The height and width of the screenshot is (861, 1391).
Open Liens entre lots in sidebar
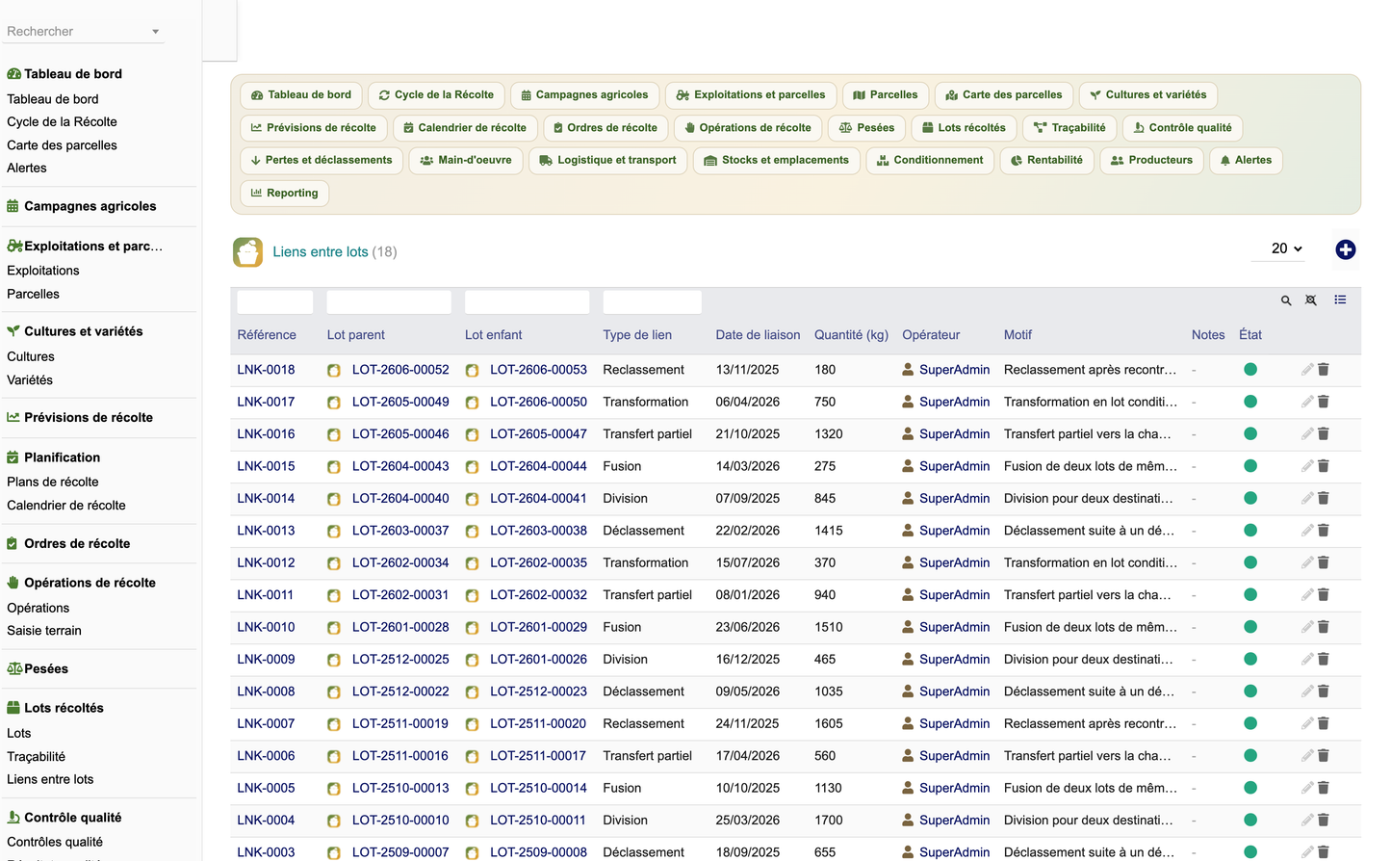coord(50,779)
